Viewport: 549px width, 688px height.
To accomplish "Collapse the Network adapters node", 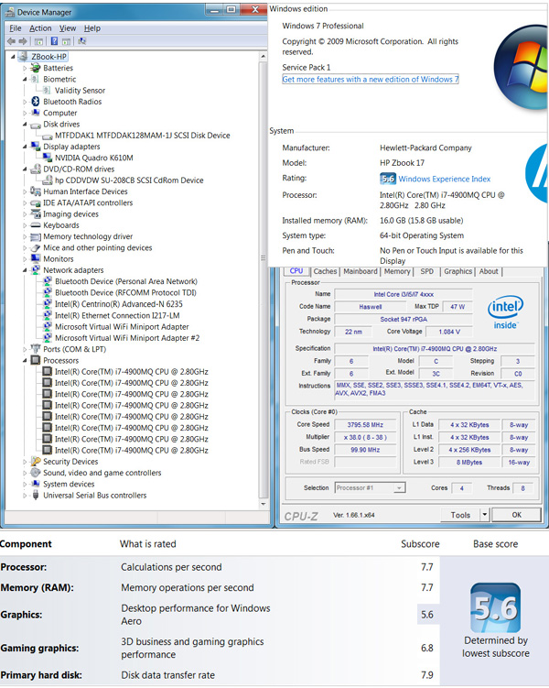I will pyautogui.click(x=25, y=270).
